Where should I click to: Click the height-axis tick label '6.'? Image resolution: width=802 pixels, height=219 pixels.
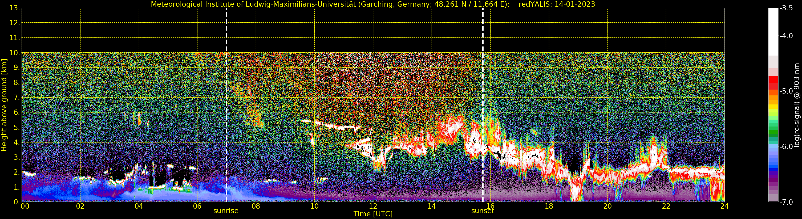tap(17, 112)
